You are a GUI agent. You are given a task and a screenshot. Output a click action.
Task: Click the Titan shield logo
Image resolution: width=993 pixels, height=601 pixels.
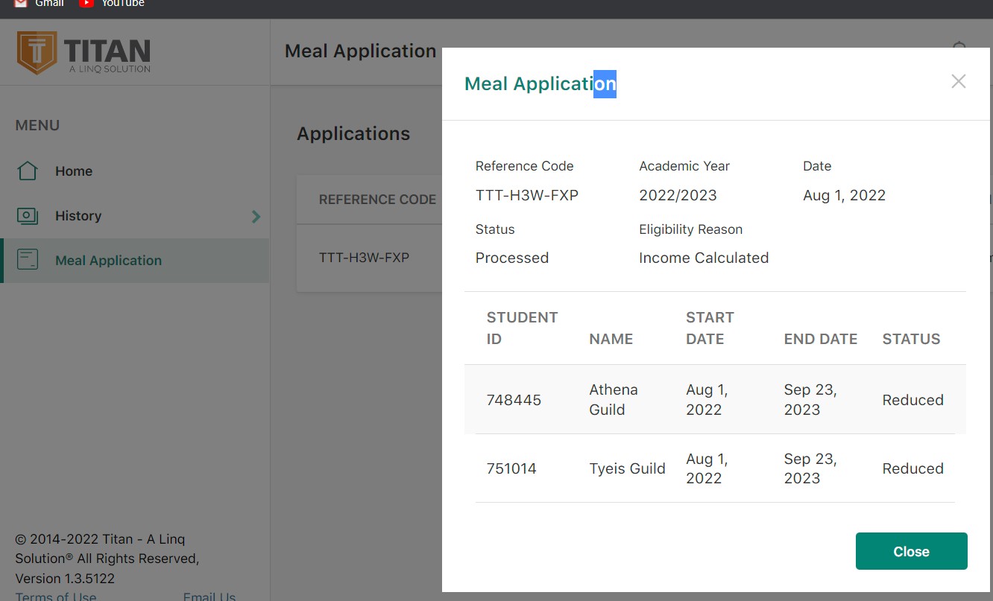pos(37,53)
